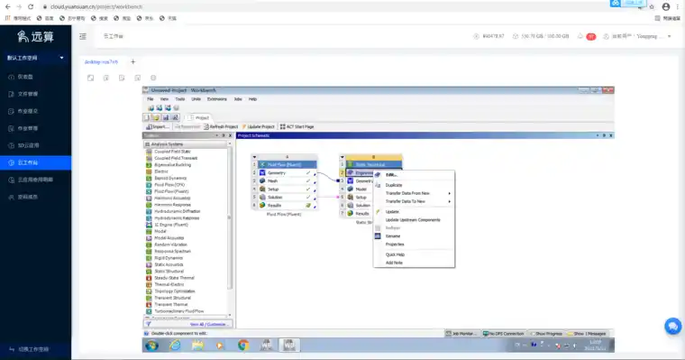The height and width of the screenshot is (360, 685).
Task: Open the Job Monitor status button
Action: [462, 334]
